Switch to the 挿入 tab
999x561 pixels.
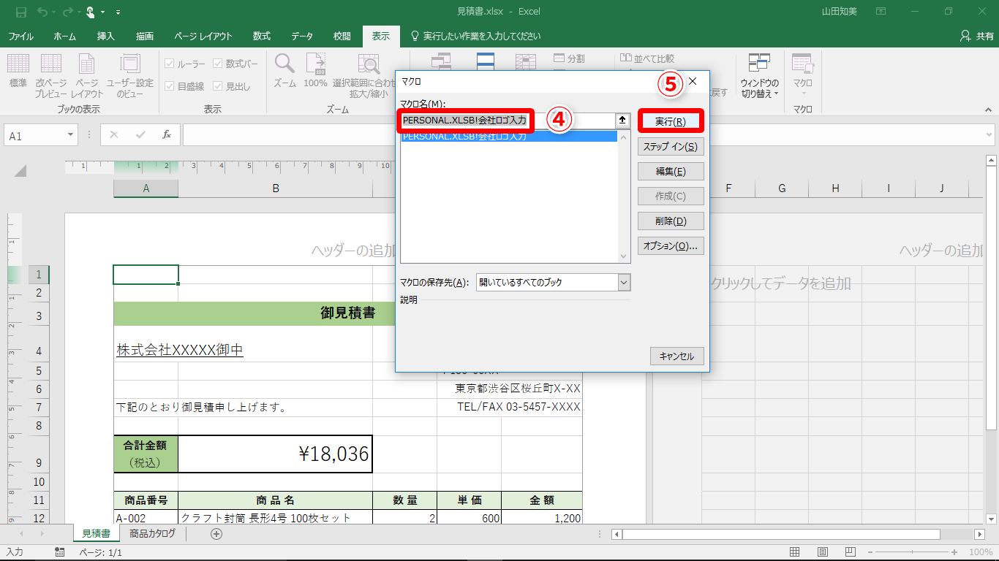pyautogui.click(x=106, y=36)
